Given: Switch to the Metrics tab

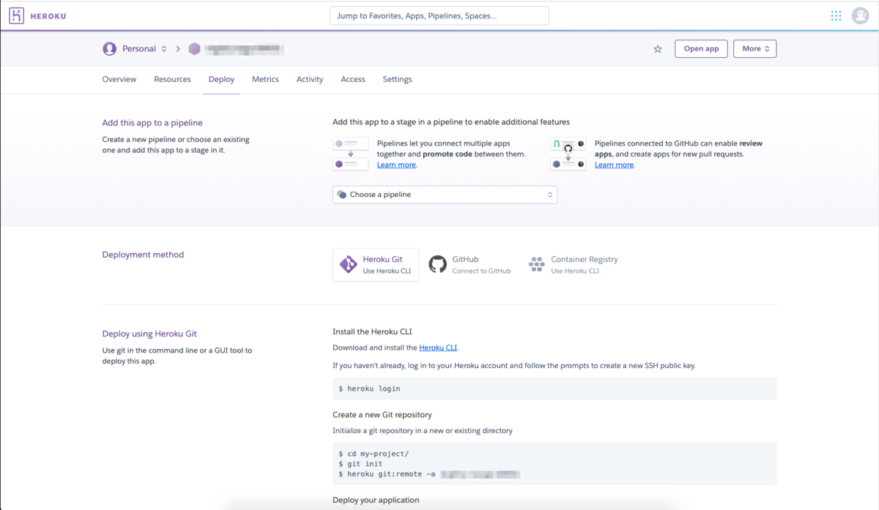Looking at the screenshot, I should point(265,79).
